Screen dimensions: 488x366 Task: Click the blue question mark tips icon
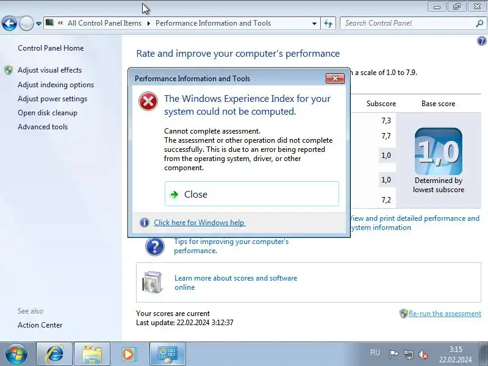155,246
